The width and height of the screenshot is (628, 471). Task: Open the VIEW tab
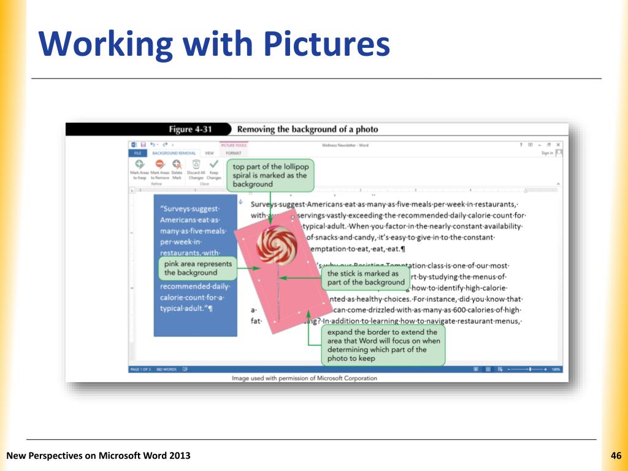pos(210,153)
